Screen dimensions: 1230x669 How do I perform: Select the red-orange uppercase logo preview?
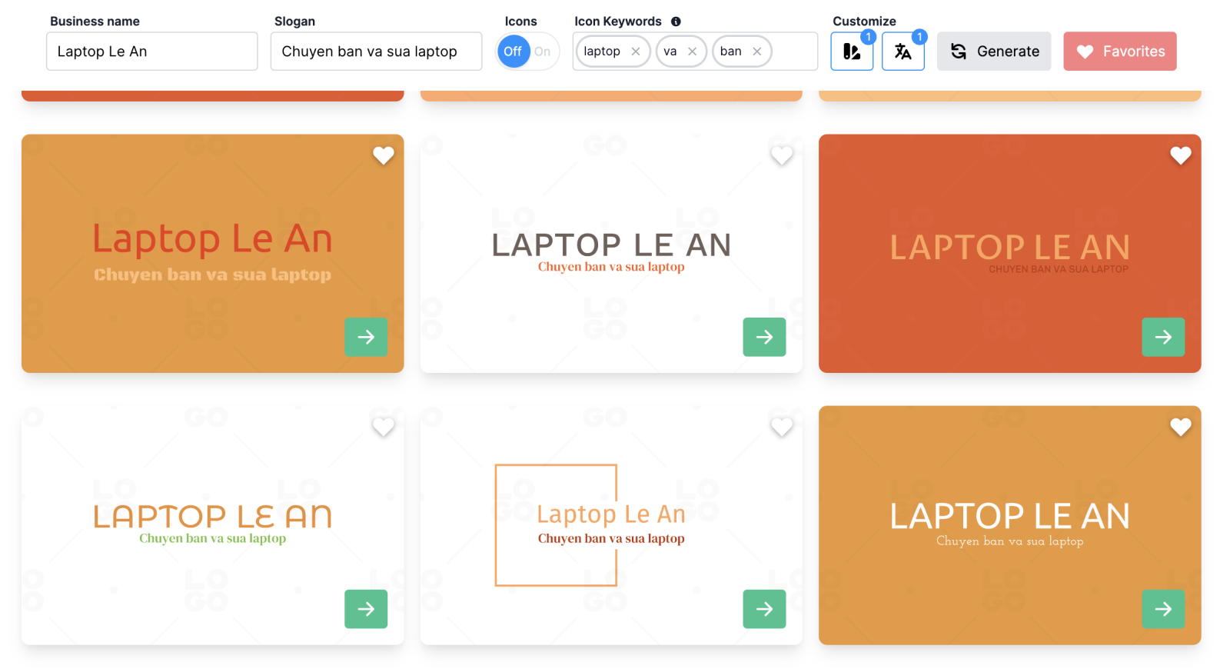pos(1010,254)
